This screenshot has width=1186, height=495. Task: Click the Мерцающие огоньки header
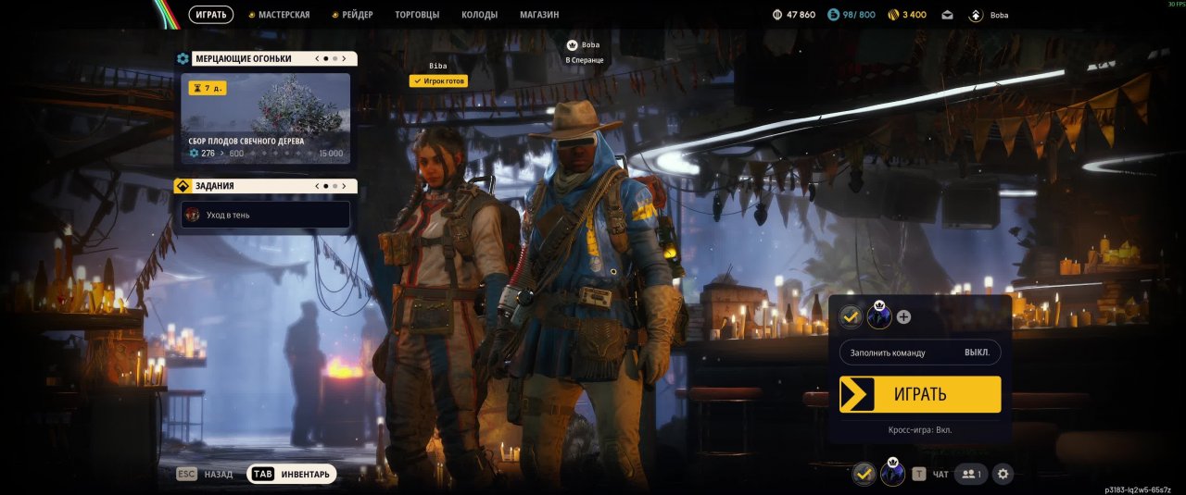[243, 58]
